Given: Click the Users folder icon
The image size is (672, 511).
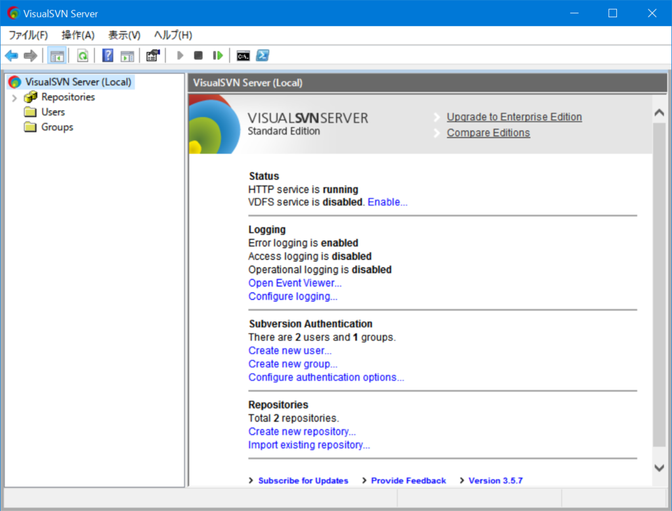Looking at the screenshot, I should 30,112.
